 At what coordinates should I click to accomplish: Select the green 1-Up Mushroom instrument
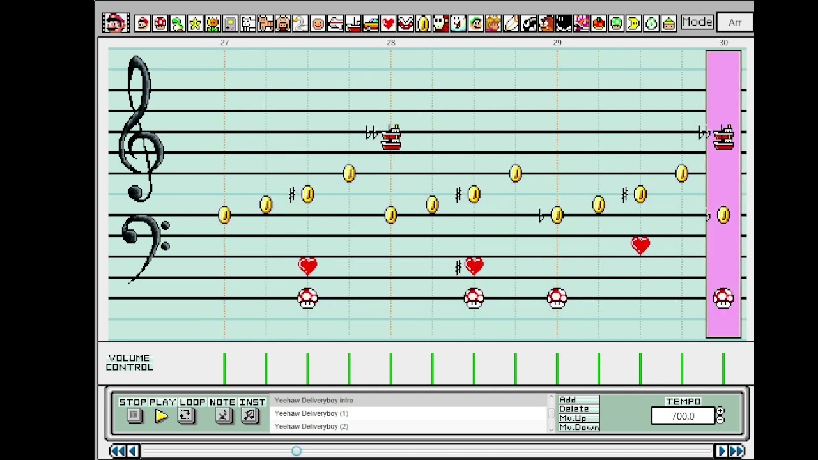616,24
